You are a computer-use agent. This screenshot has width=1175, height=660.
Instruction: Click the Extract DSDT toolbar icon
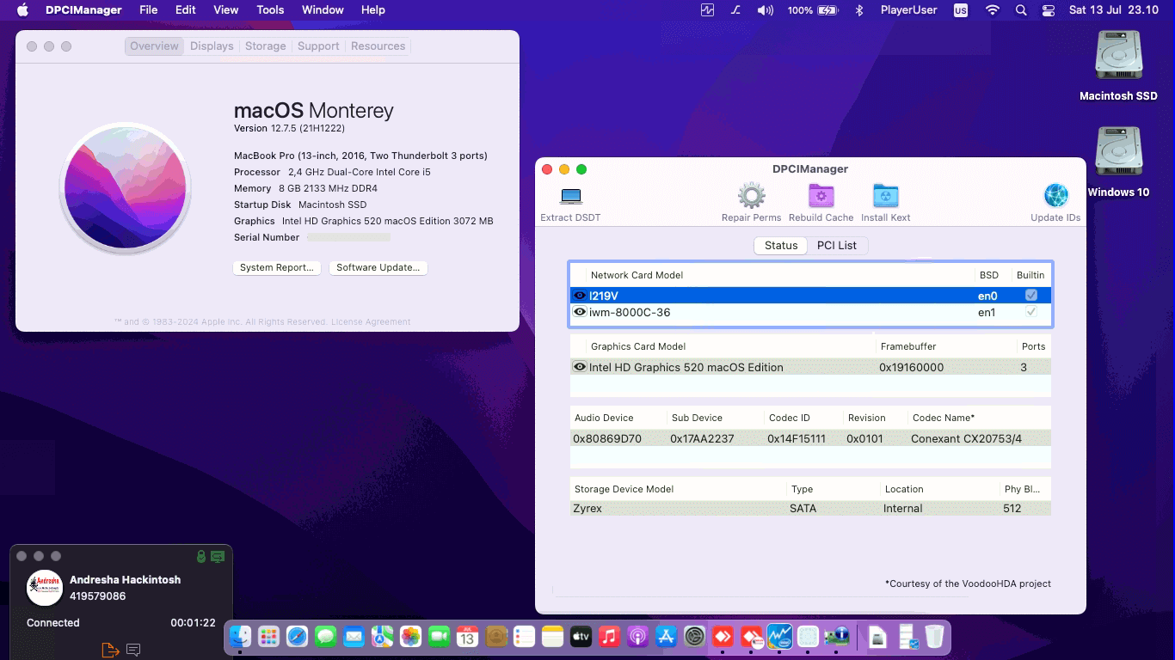pyautogui.click(x=571, y=197)
